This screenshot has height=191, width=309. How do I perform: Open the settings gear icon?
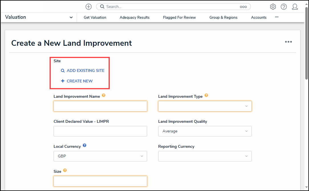273,7
